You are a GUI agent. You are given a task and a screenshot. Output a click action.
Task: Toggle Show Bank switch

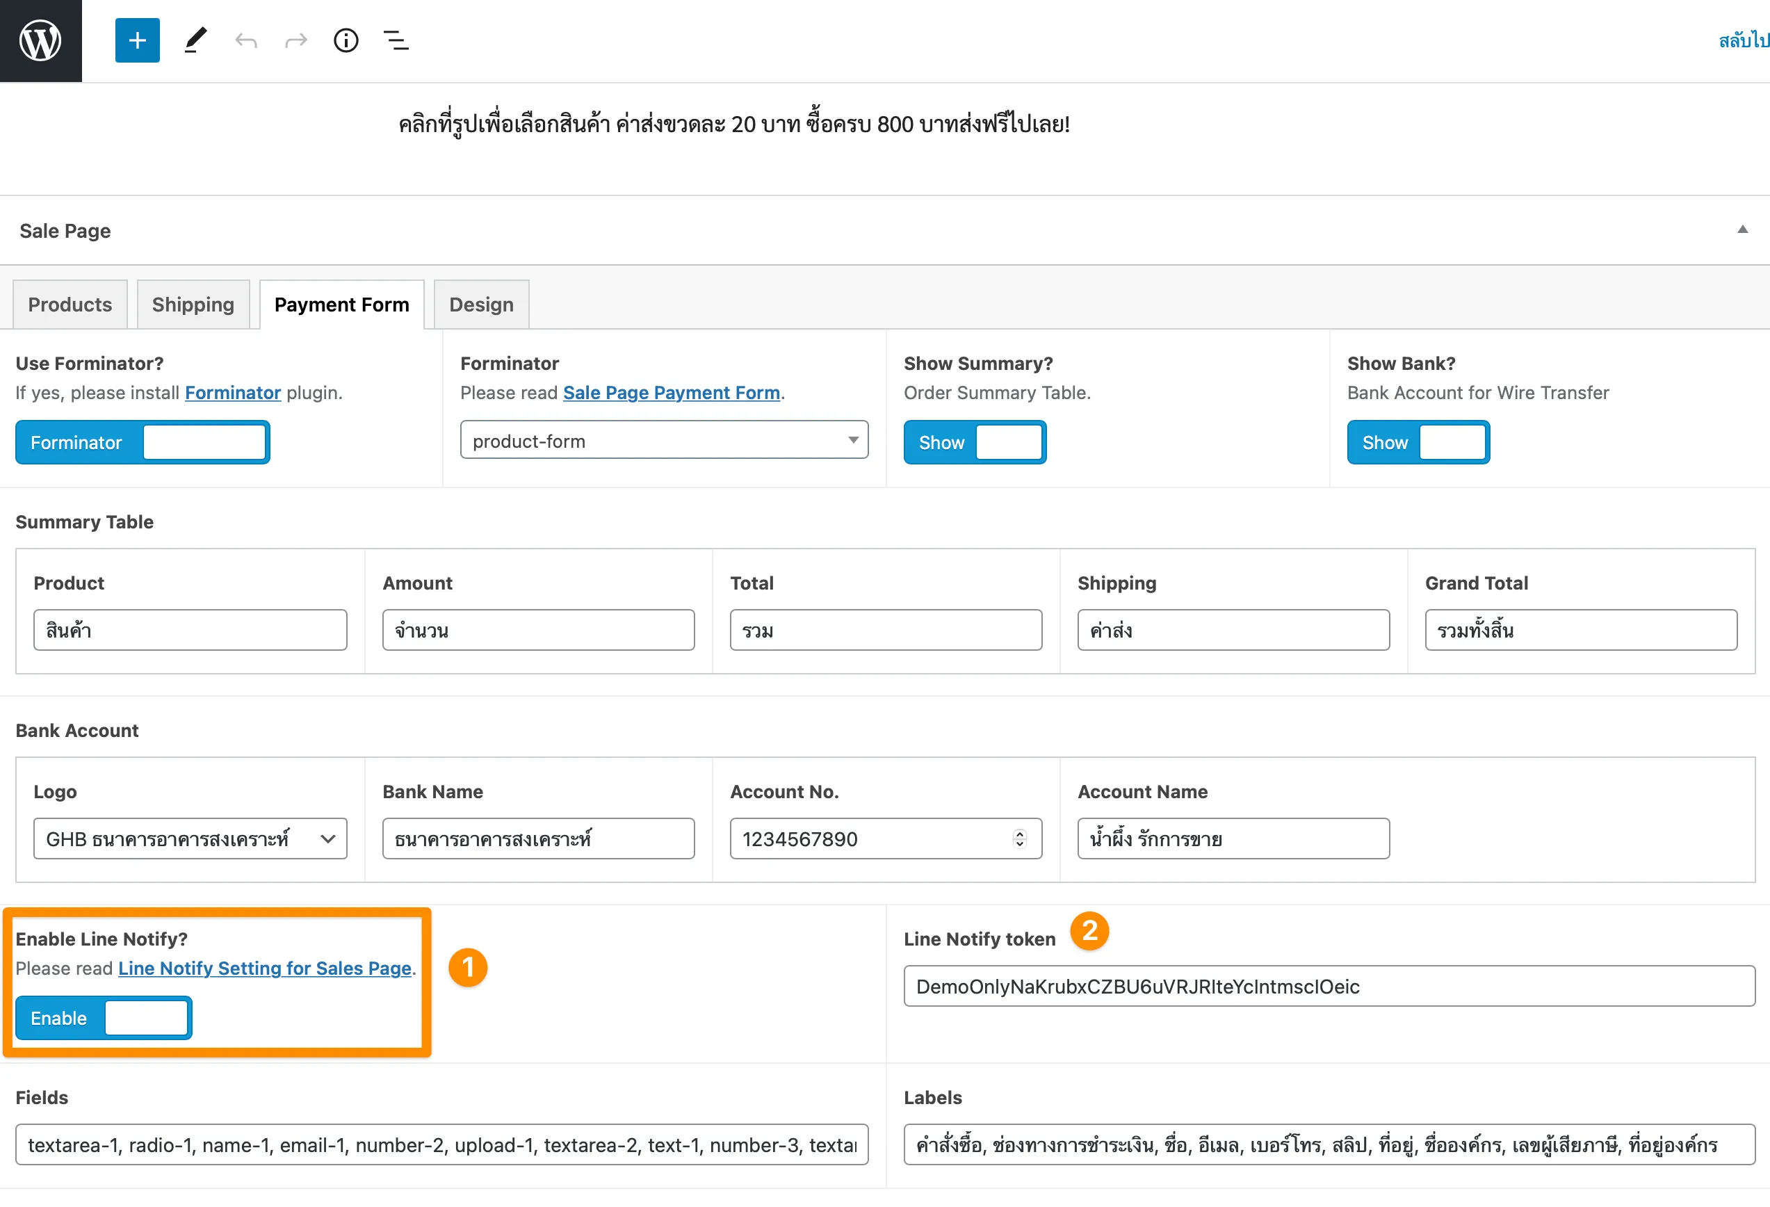[x=1418, y=442]
